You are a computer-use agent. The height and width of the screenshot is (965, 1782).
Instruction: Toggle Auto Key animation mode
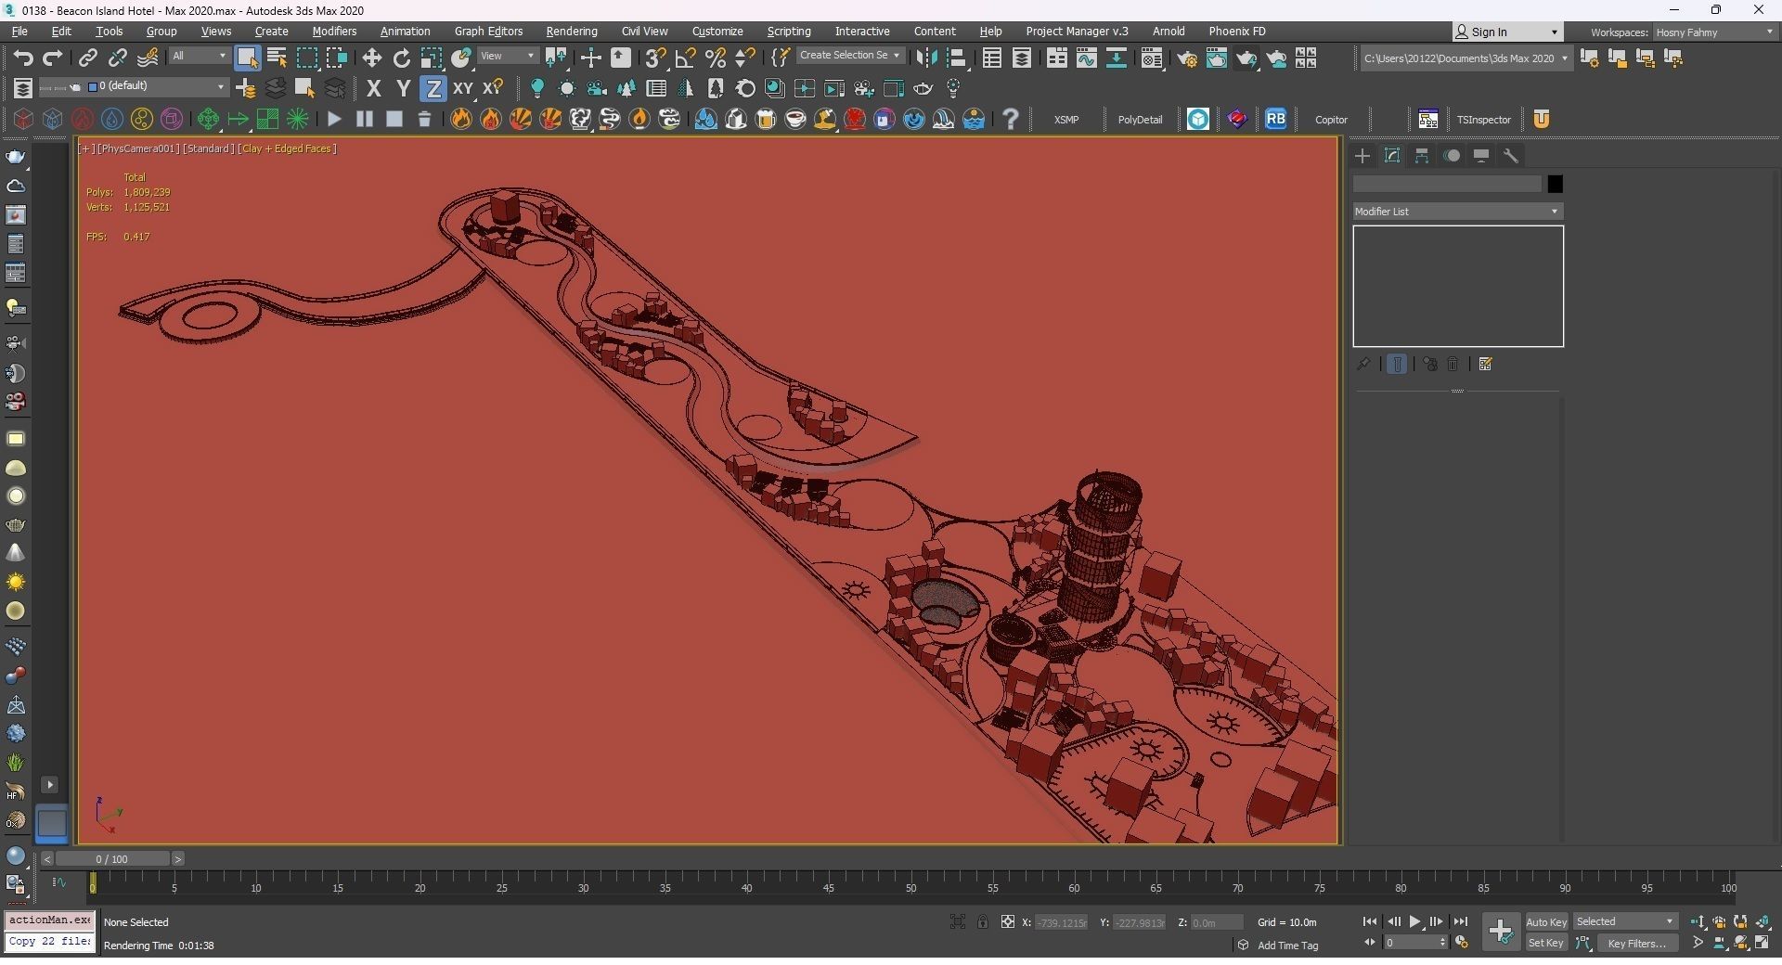click(x=1545, y=921)
